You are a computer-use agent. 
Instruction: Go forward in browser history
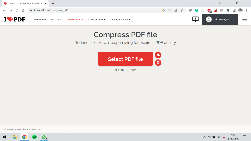pos(11,10)
